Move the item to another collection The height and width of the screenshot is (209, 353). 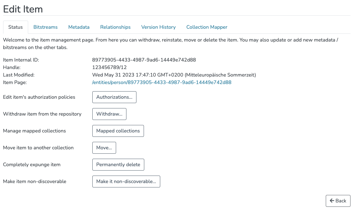[104, 148]
